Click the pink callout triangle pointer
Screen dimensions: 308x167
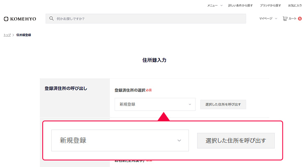point(163,116)
